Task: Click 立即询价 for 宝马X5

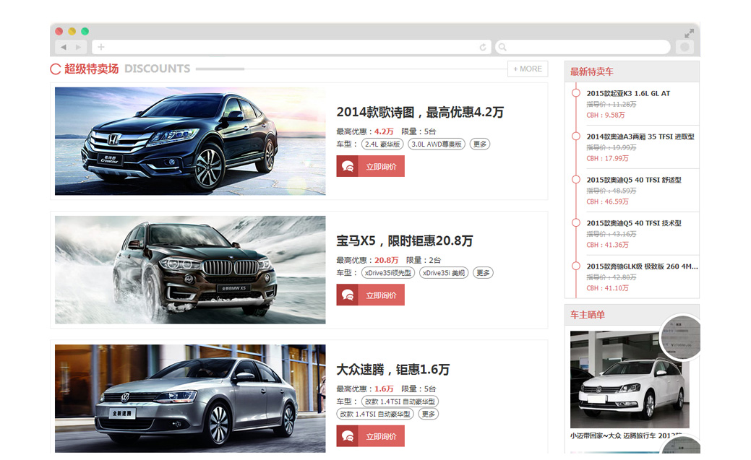Action: click(370, 295)
